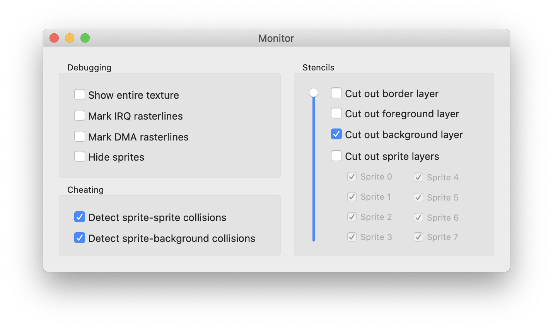Viewport: 553px width, 329px height.
Task: Toggle the Sprite 3 checkbox
Action: coord(352,237)
